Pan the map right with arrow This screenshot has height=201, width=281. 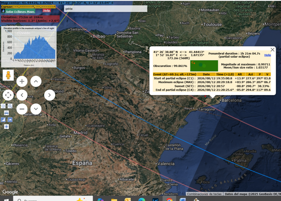tap(49, 95)
